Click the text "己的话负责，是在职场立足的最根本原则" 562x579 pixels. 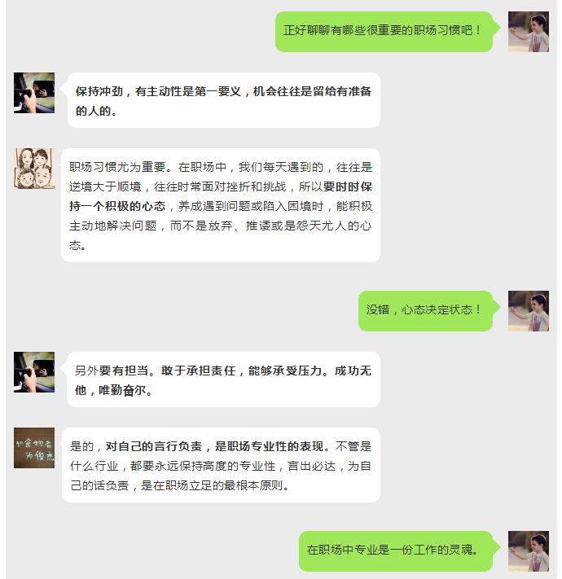tap(176, 485)
